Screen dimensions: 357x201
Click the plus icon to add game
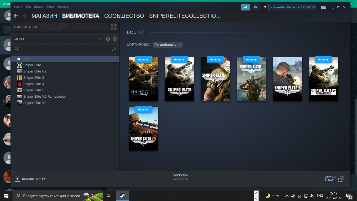[x=17, y=179]
